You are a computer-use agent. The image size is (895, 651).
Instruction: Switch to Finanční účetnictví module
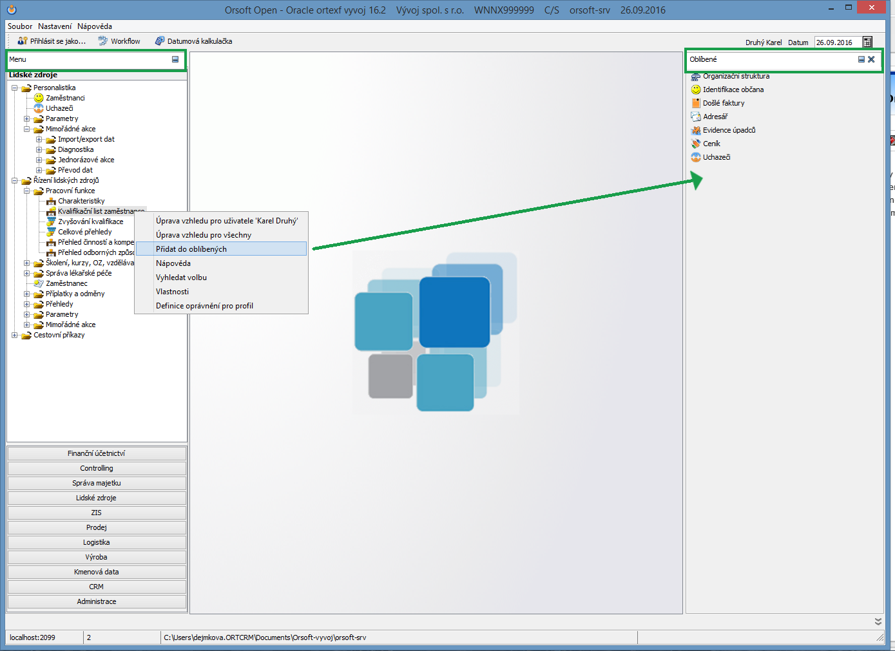(x=97, y=453)
